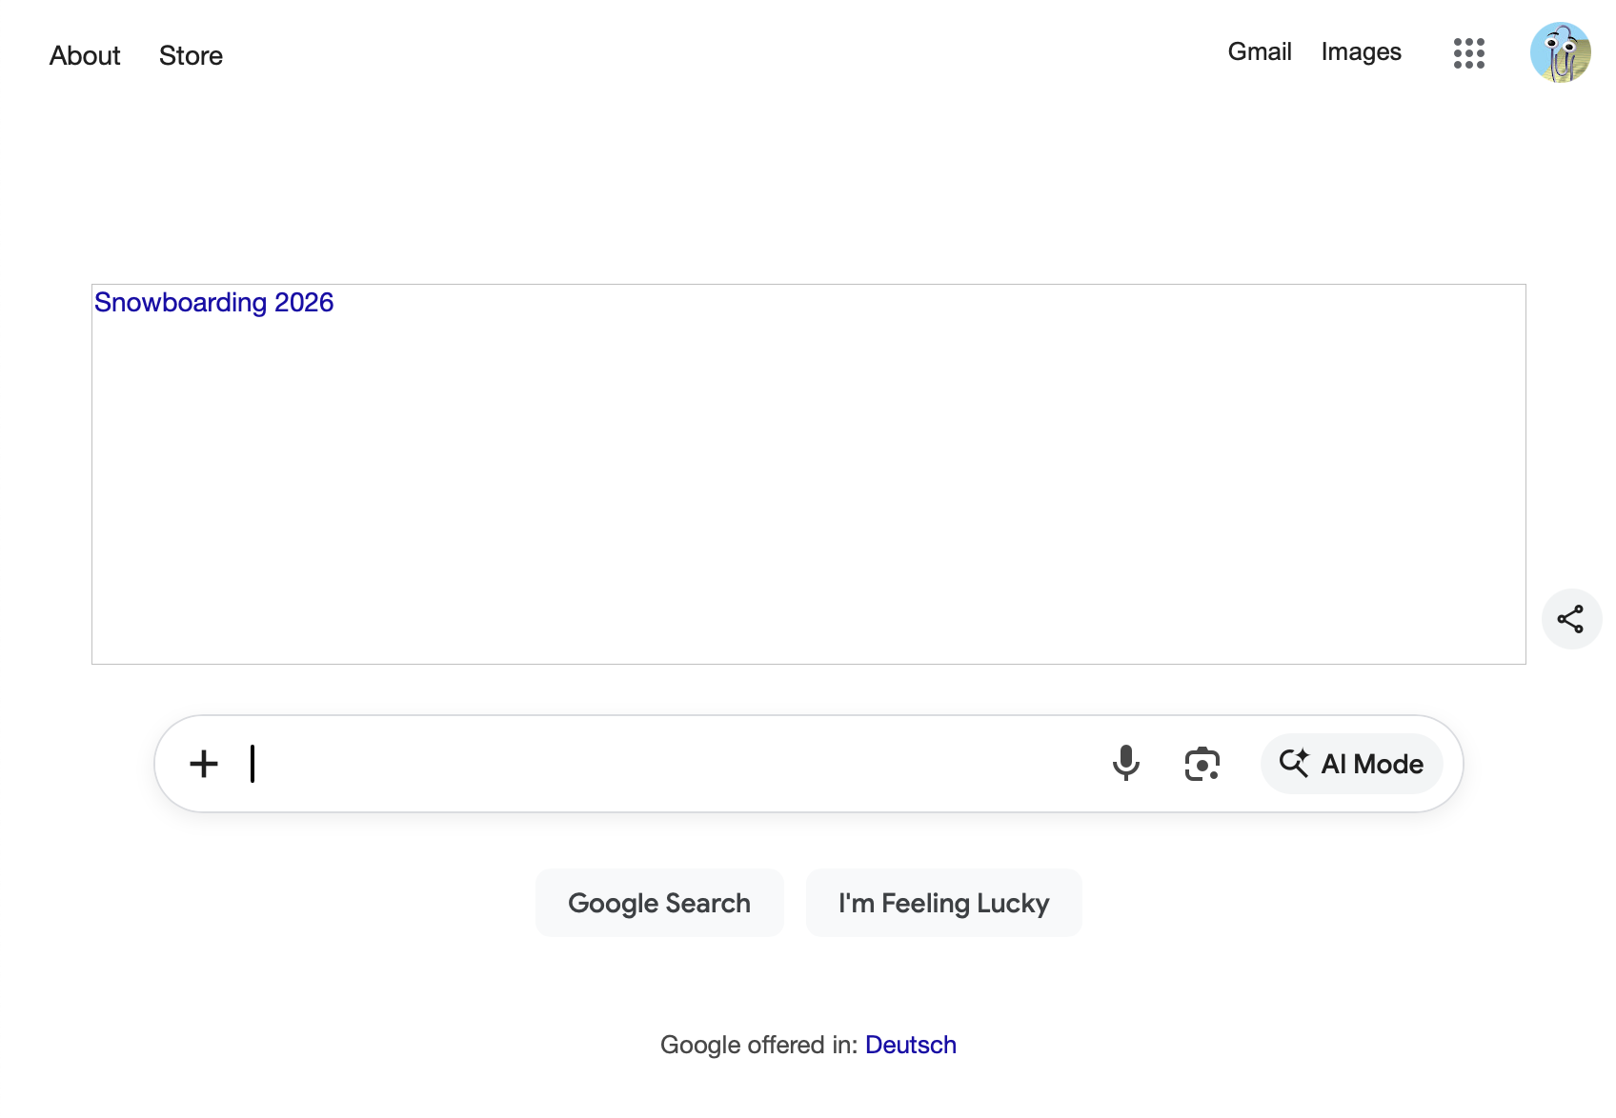Open the Snowboarding 2026 link

point(213,303)
